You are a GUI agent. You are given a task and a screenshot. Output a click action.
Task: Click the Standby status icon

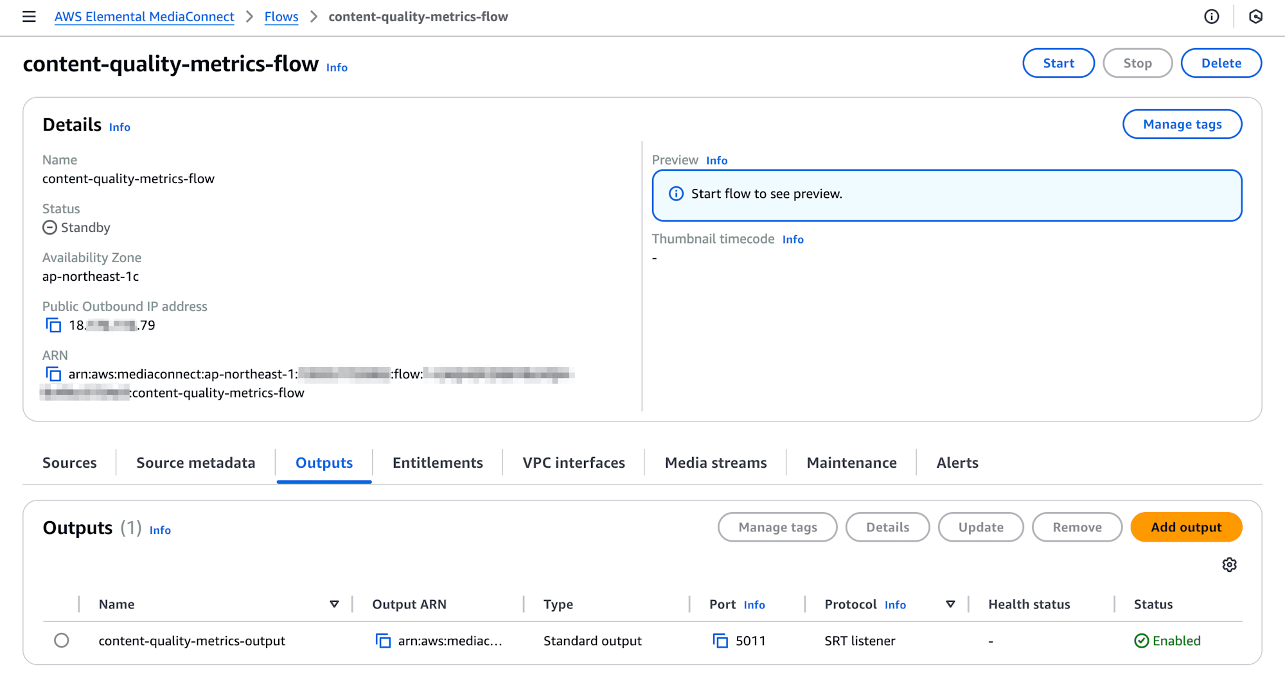pos(49,227)
